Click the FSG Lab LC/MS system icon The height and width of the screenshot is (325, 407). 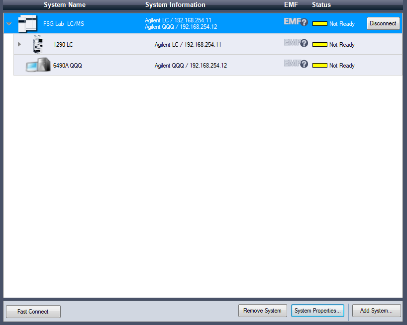point(27,23)
